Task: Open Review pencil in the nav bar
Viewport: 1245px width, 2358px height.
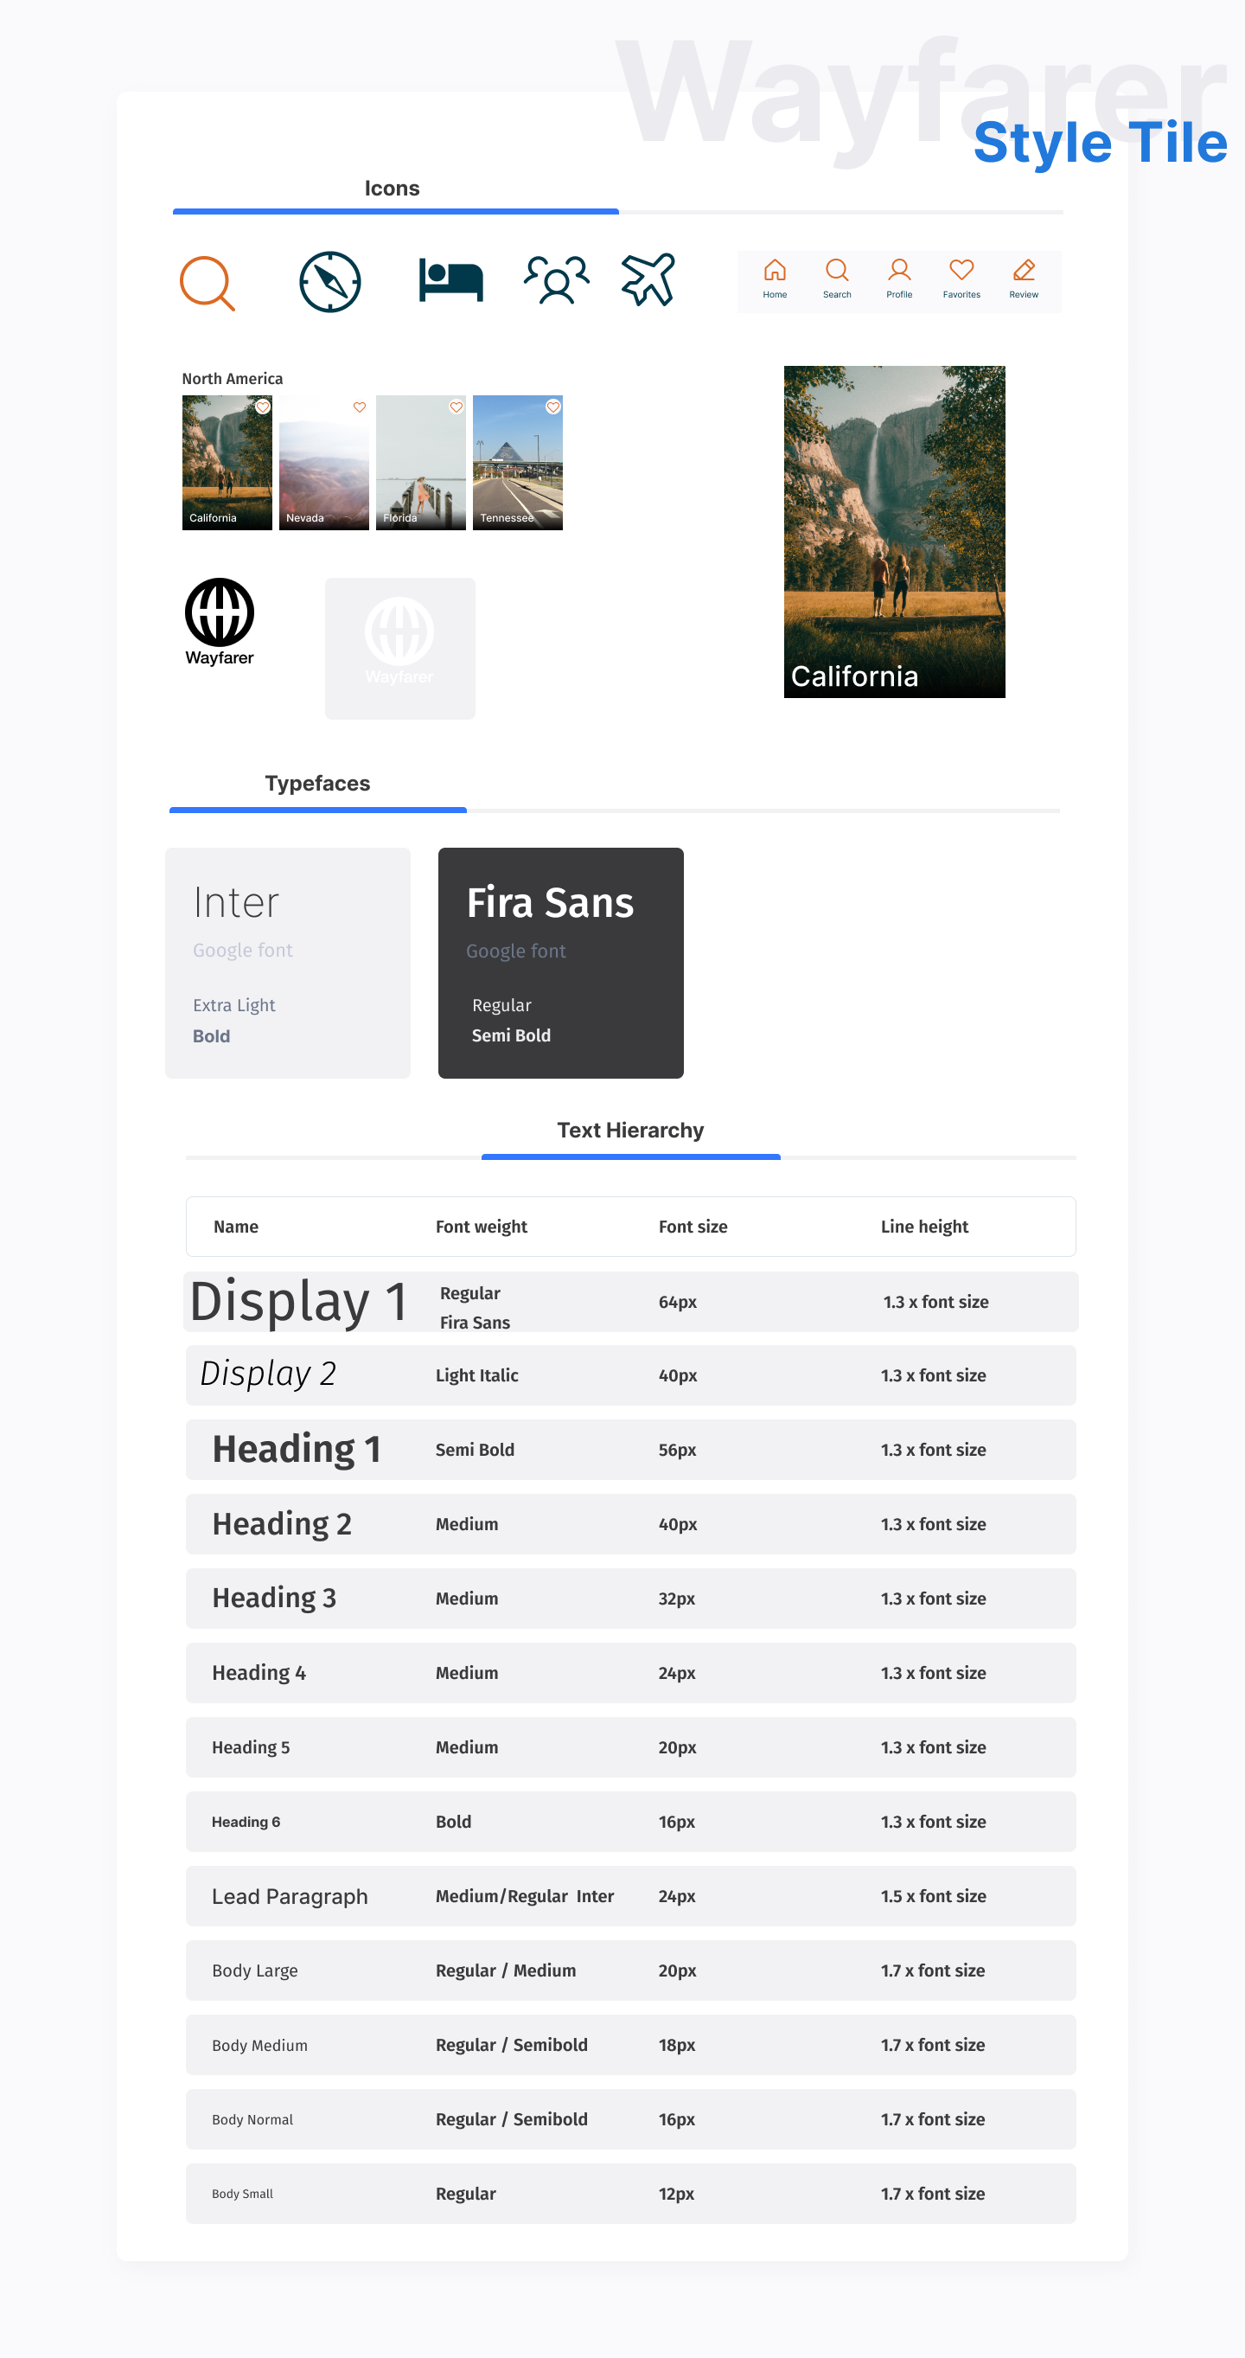Action: [1024, 279]
